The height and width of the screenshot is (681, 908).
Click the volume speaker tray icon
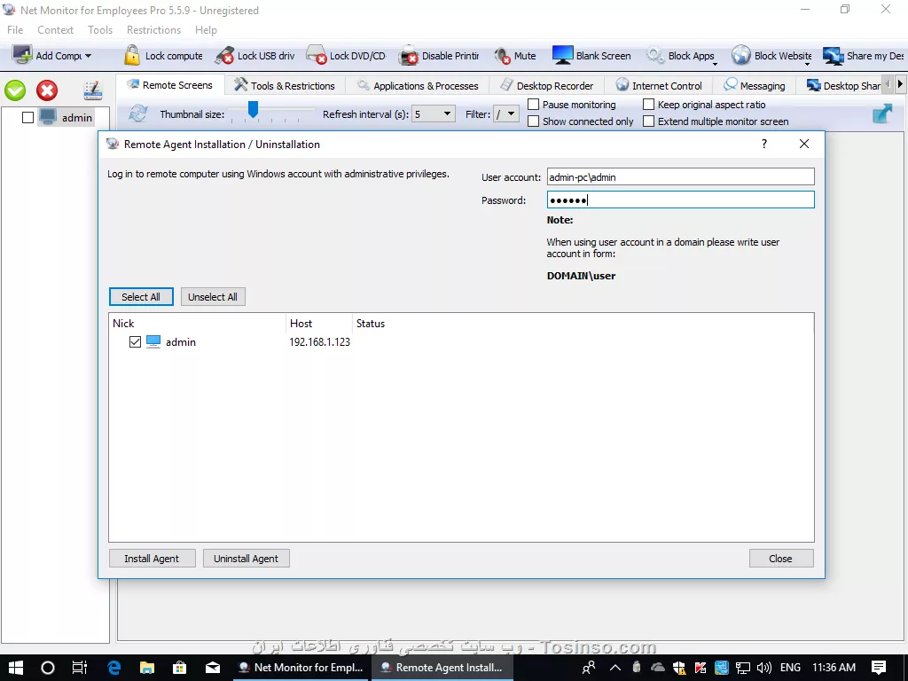[x=763, y=668]
